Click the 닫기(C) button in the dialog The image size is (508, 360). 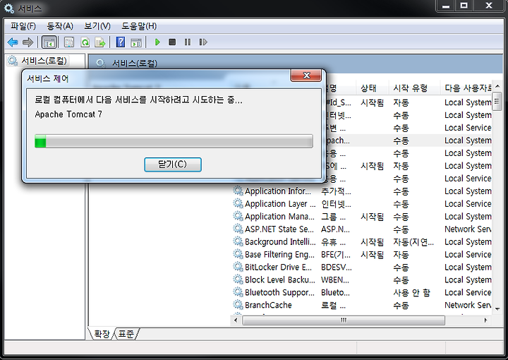(x=173, y=164)
